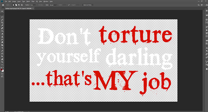Image resolution: width=208 pixels, height=112 pixels.
Task: Click the Feather input field
Action: click(x=33, y=5)
